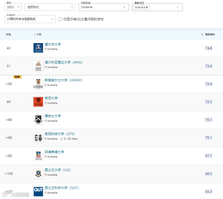Sort by the 综合得分 column header

coord(208,34)
